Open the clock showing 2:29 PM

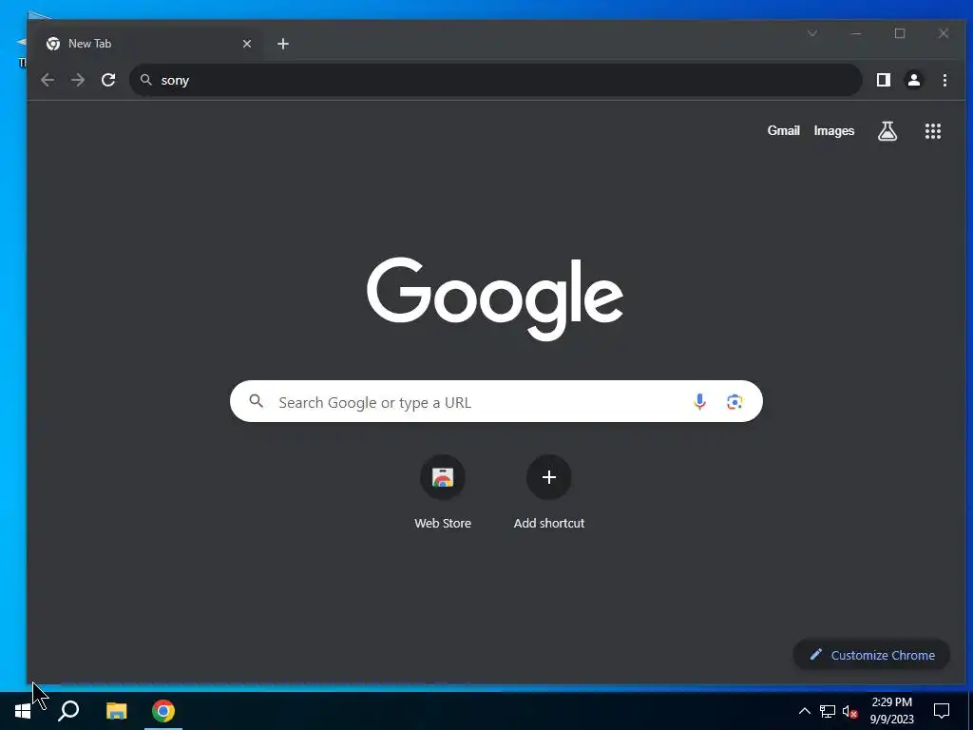point(891,711)
